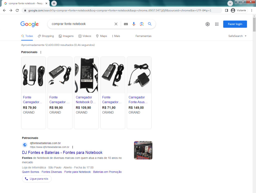Click the Ligue para nós call button

click(37, 179)
